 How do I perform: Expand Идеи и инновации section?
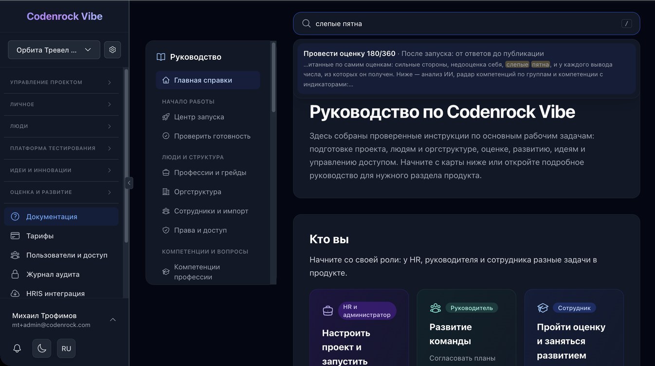(61, 170)
